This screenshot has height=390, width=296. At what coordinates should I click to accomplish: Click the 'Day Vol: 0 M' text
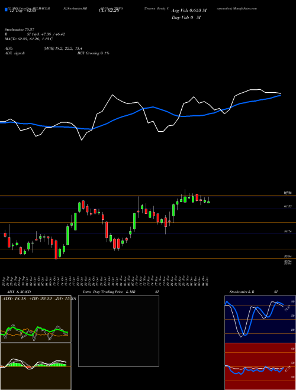point(186,17)
